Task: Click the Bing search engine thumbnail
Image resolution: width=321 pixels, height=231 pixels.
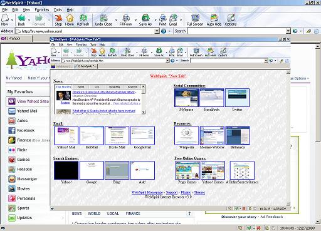Action: 117,170
